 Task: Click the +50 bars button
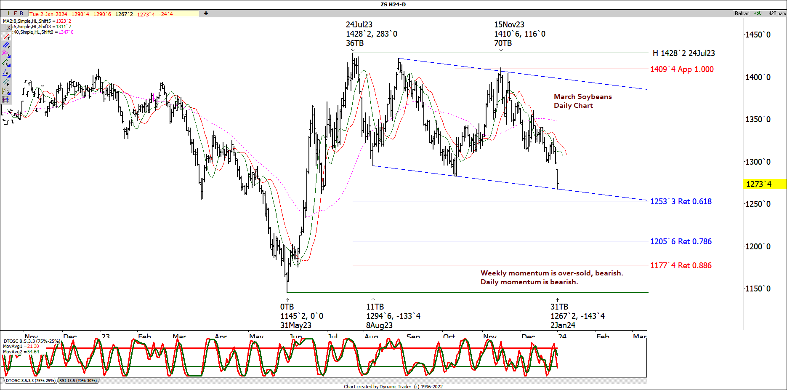758,13
